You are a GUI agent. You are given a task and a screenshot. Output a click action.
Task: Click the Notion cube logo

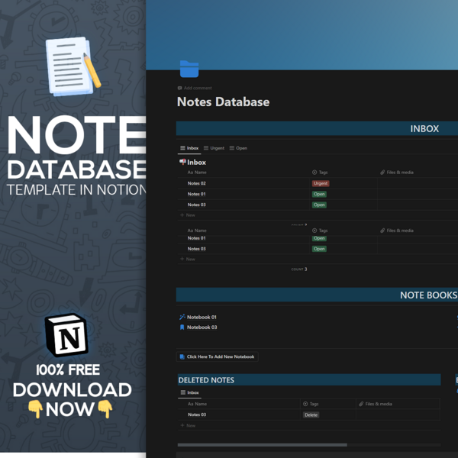pos(67,335)
